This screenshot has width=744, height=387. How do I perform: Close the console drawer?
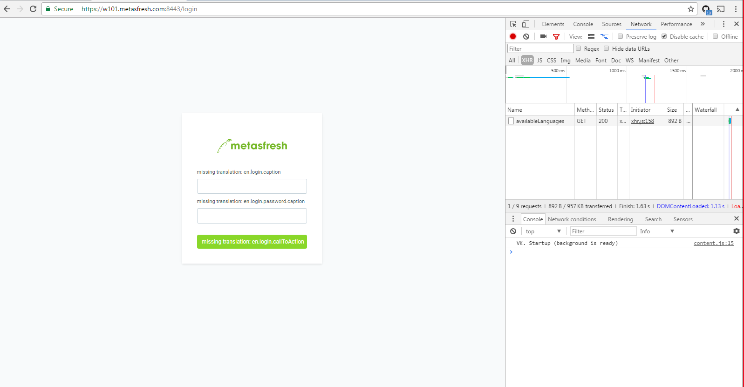[737, 218]
